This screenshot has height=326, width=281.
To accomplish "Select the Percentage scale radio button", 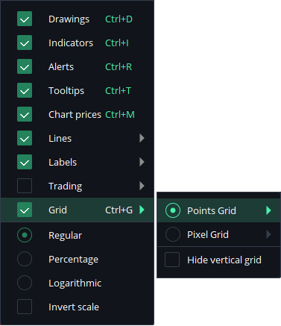I will tap(25, 259).
